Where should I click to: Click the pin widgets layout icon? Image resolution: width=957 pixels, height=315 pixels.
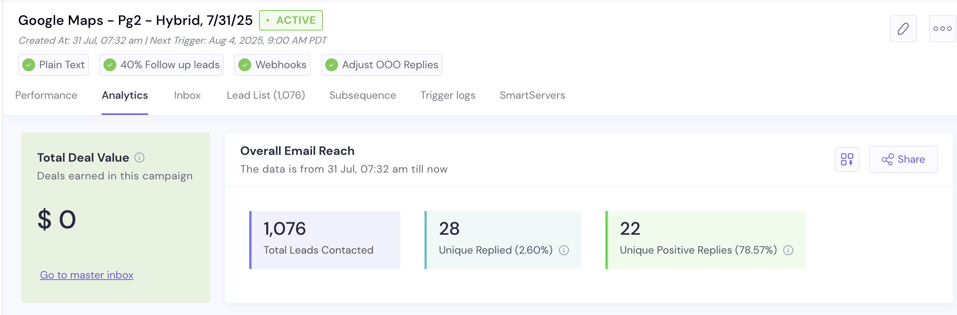click(847, 159)
